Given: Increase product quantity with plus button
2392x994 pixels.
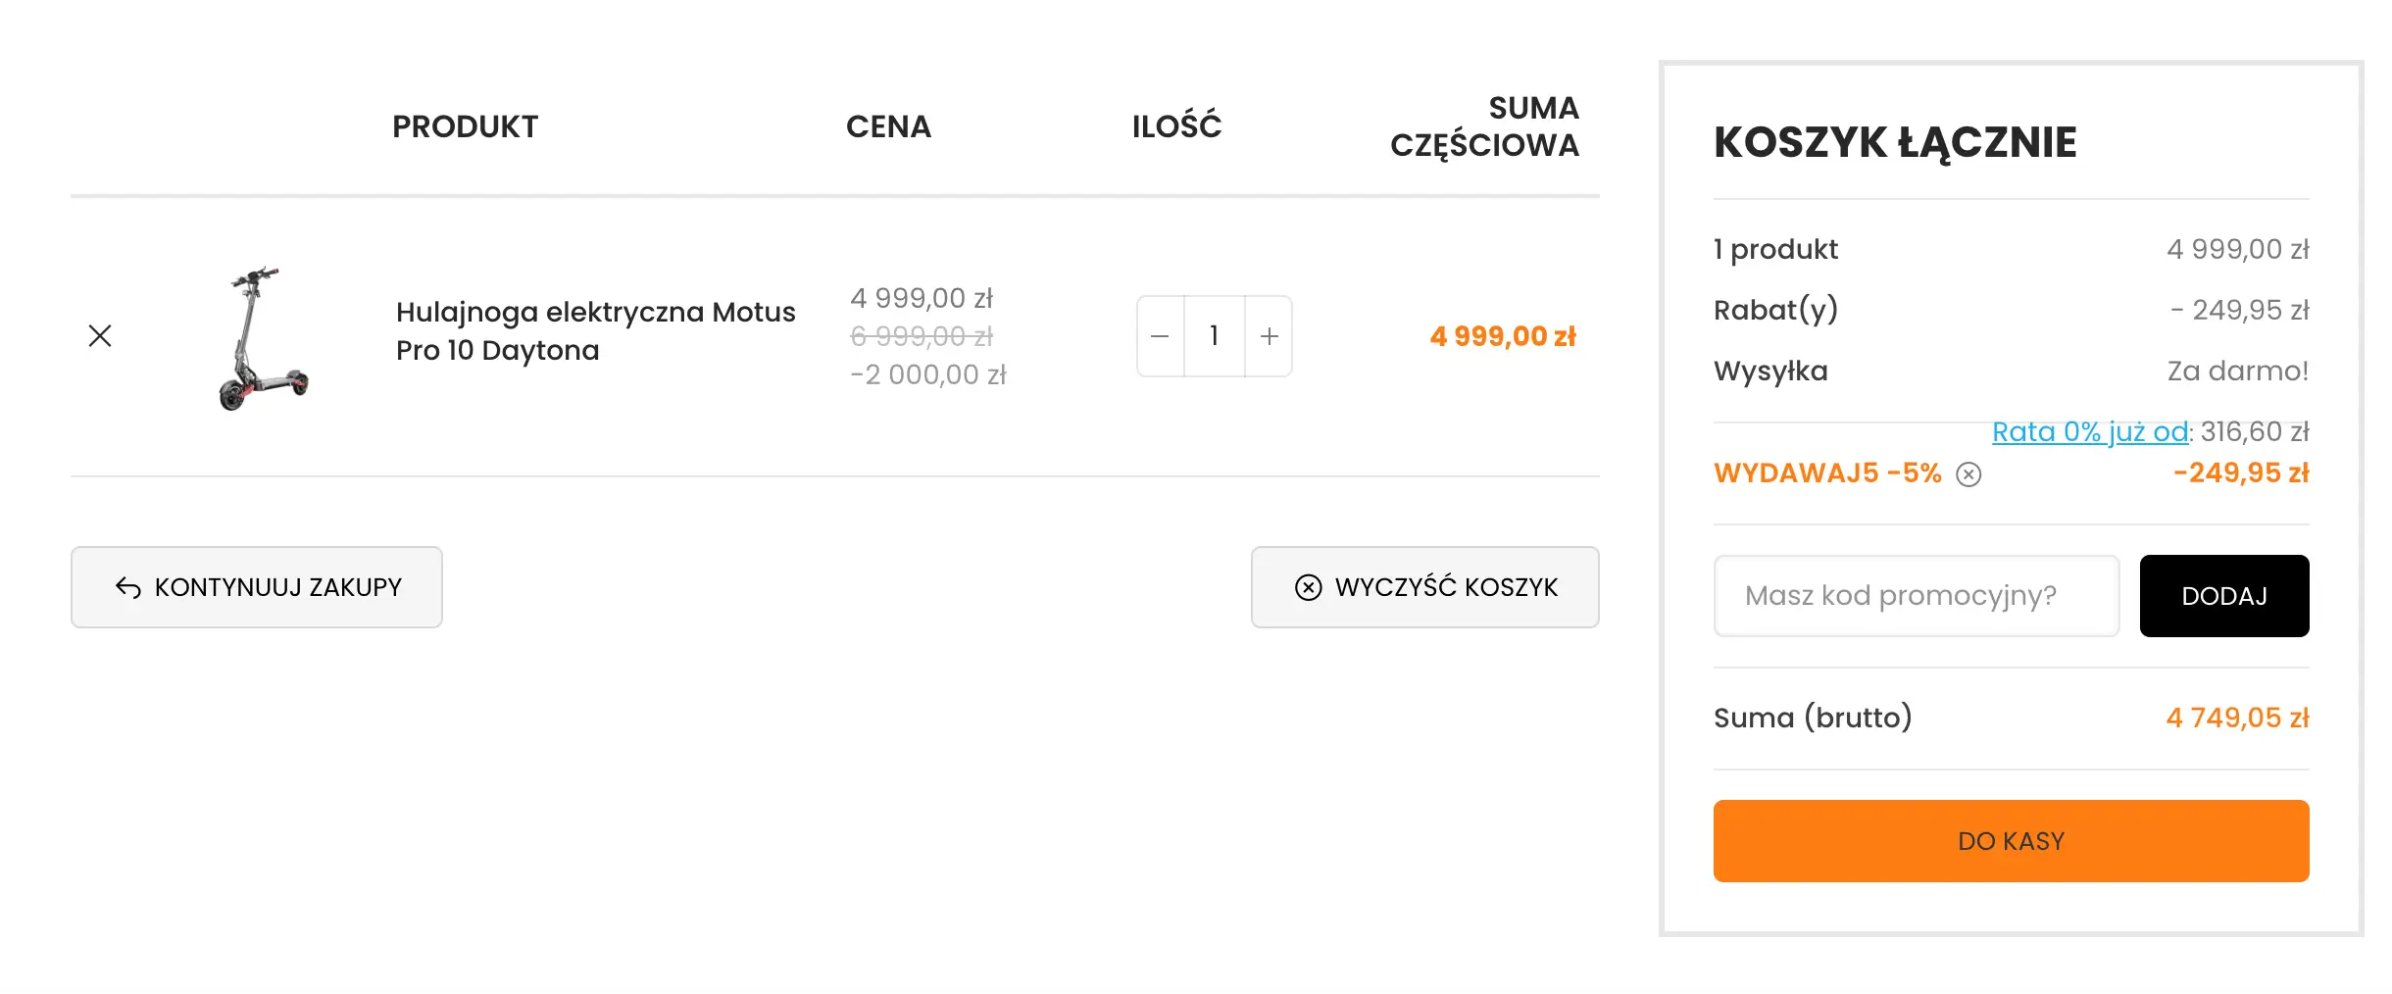Looking at the screenshot, I should [x=1270, y=336].
